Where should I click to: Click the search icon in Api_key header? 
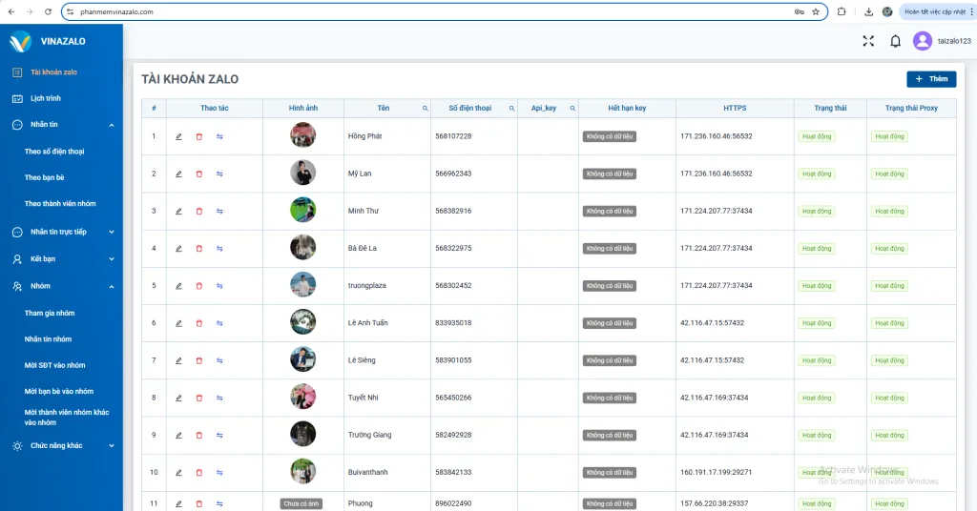572,109
